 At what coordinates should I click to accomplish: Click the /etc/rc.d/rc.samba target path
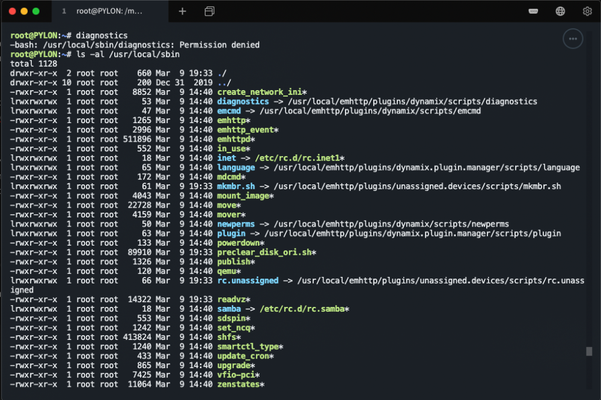pos(302,309)
